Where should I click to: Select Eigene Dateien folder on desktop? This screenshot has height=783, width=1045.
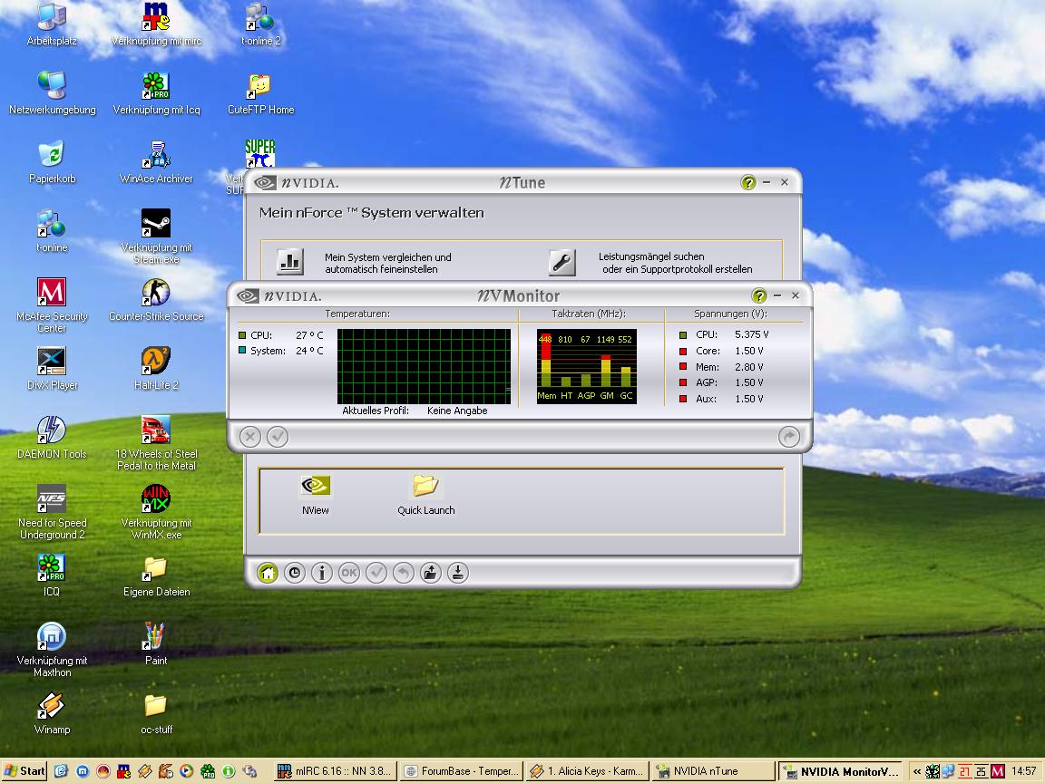[x=156, y=576]
